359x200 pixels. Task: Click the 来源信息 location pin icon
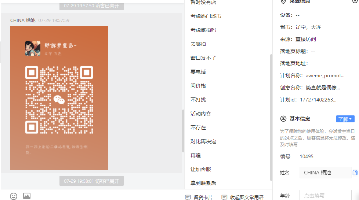tap(283, 2)
